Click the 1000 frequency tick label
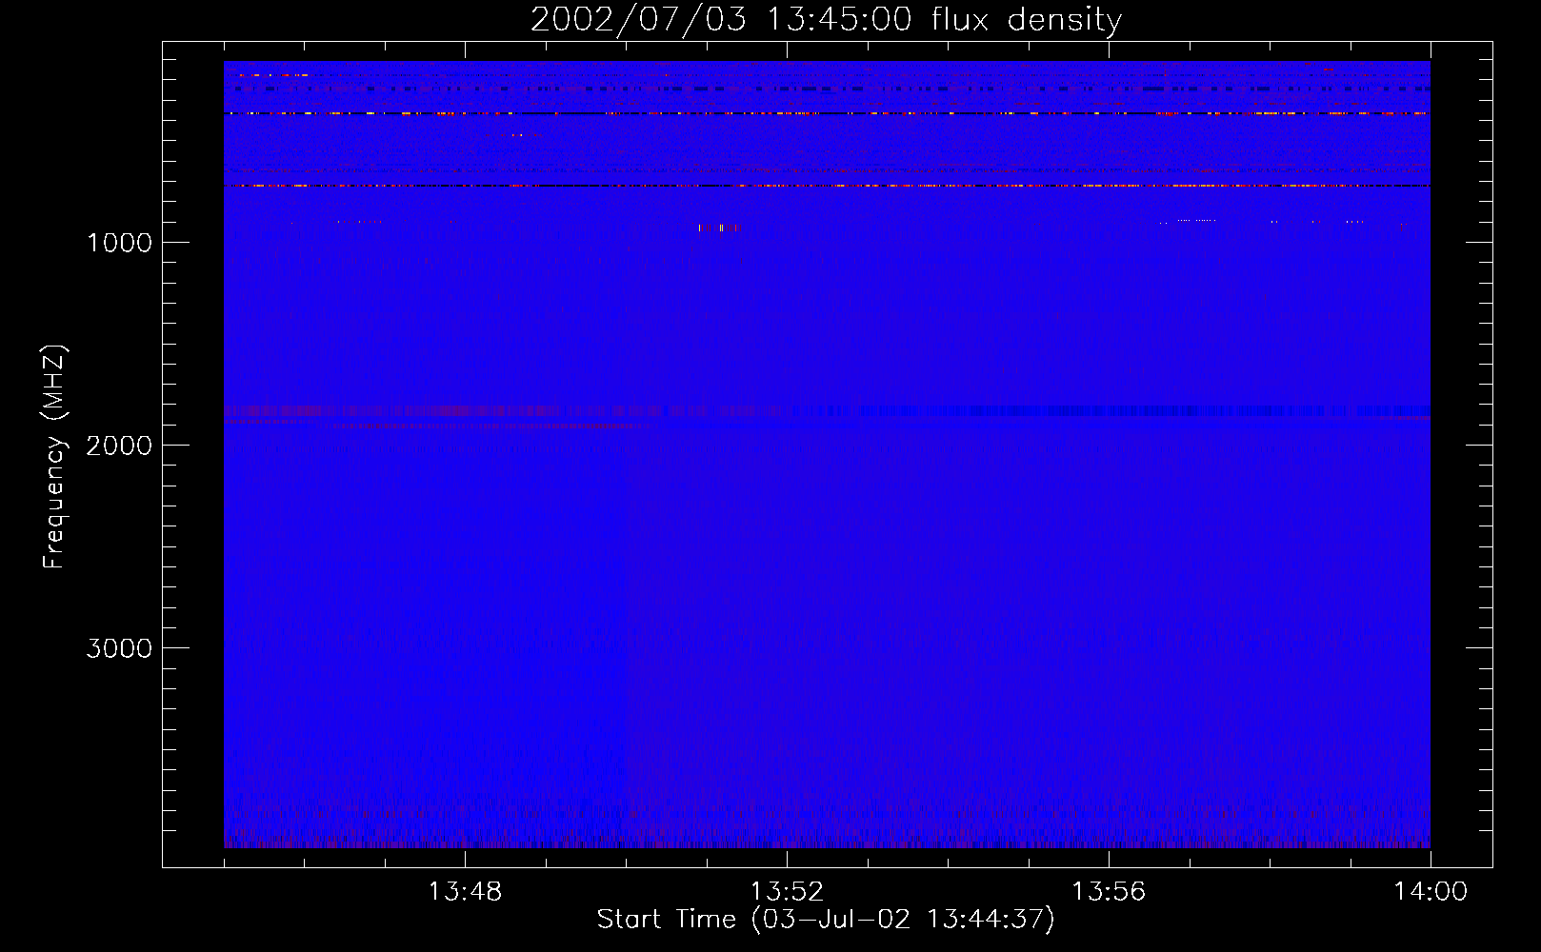 click(119, 243)
